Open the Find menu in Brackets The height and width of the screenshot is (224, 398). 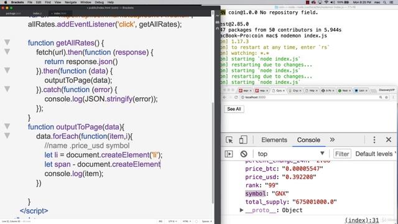(x=48, y=2)
